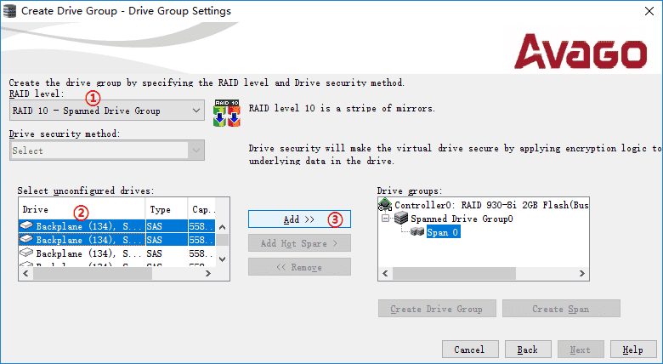Click the unhighlighted Backplane drive's disk icon

(26, 253)
